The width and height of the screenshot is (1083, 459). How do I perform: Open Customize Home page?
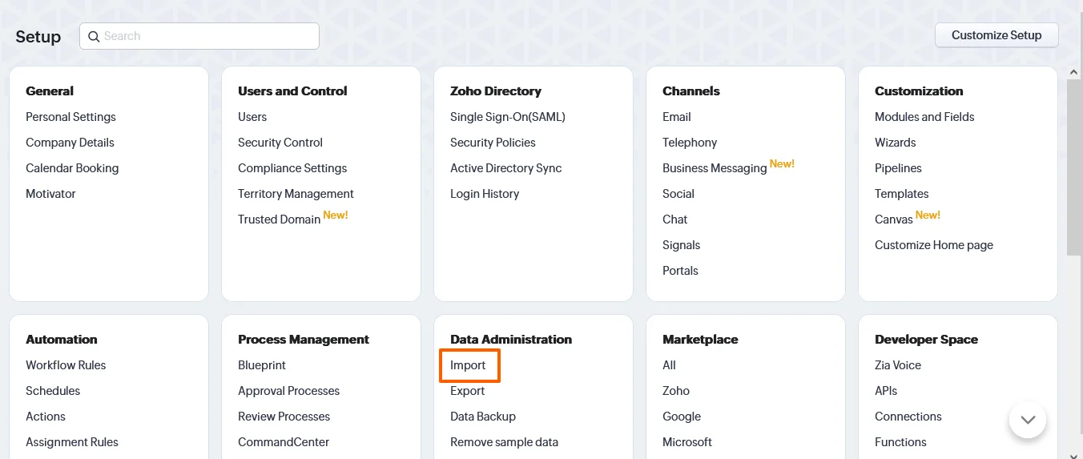click(x=934, y=245)
